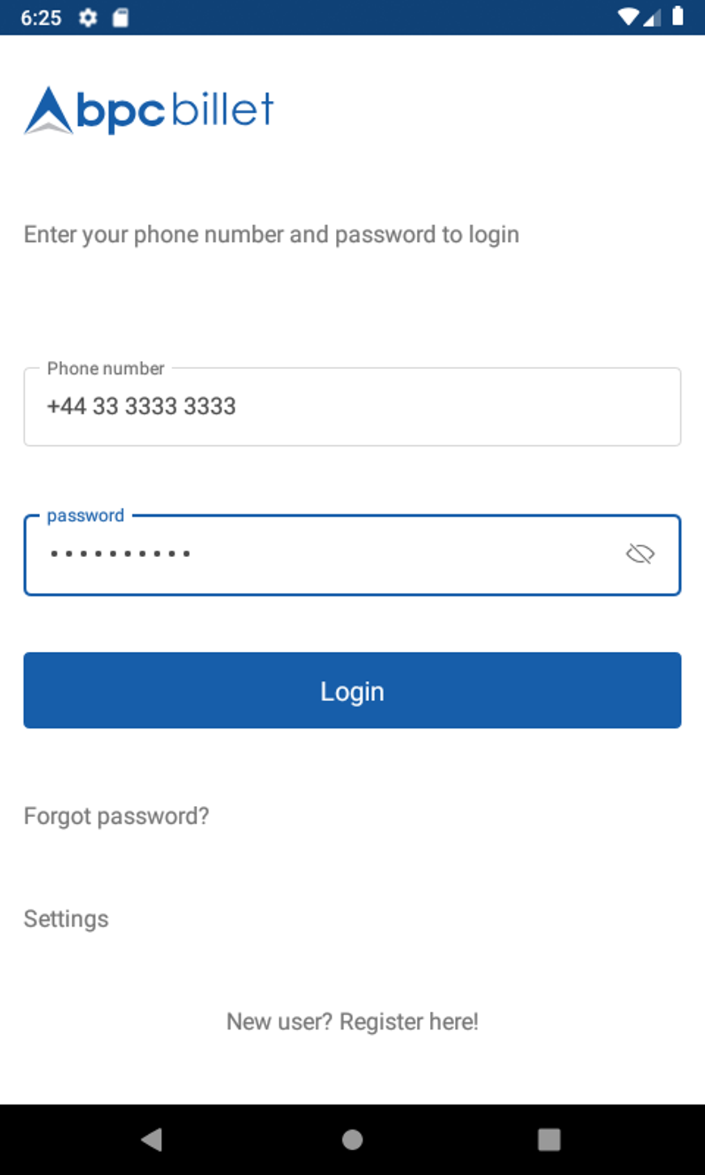The height and width of the screenshot is (1175, 705).
Task: Toggle password visibility eye icon
Action: (x=640, y=554)
